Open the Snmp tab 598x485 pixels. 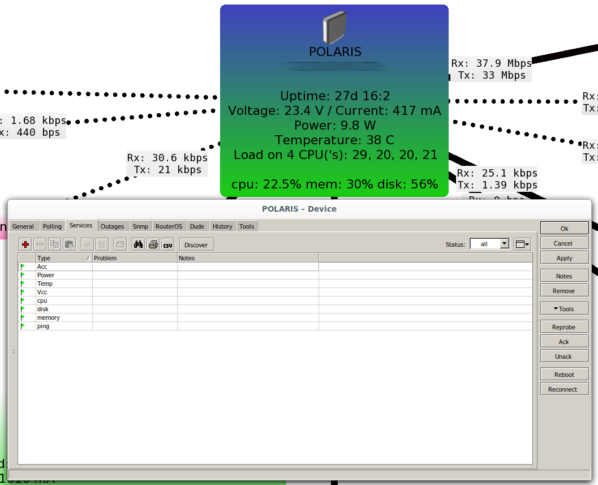[140, 226]
